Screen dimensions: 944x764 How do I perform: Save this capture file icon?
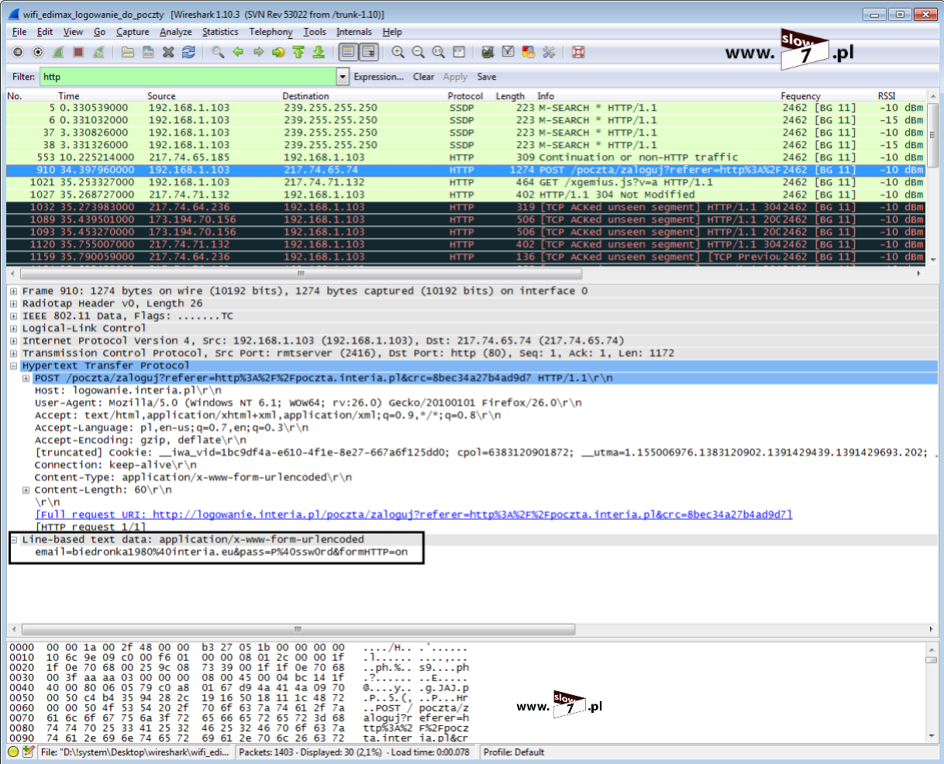[148, 52]
